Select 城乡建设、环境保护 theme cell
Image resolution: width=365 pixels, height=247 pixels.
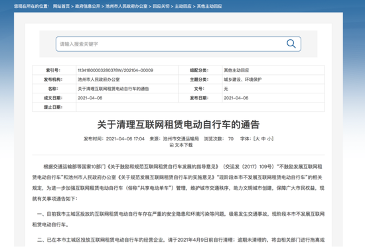click(242, 79)
